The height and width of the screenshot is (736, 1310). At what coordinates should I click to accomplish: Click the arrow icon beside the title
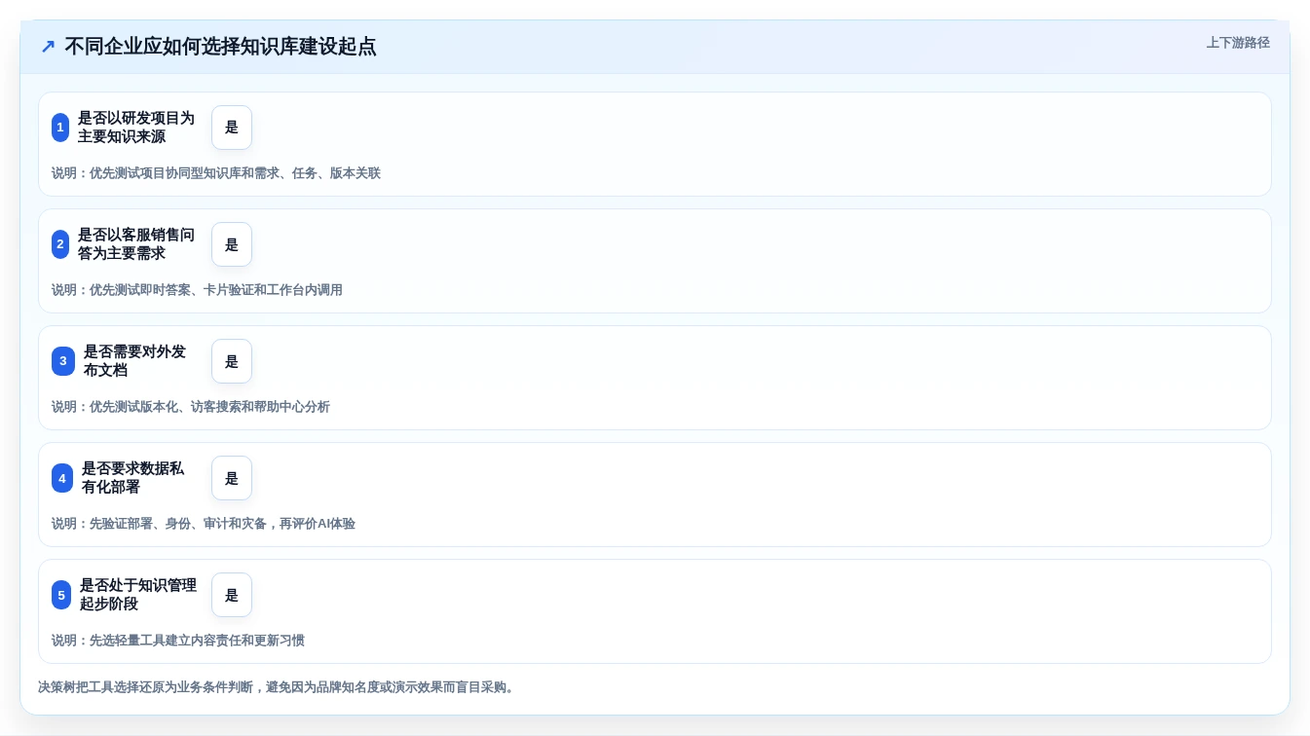click(x=48, y=47)
